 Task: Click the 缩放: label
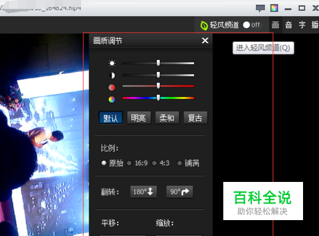165,223
